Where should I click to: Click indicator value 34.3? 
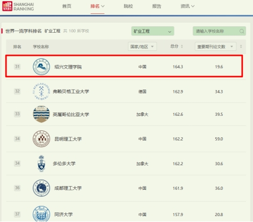coord(219,92)
